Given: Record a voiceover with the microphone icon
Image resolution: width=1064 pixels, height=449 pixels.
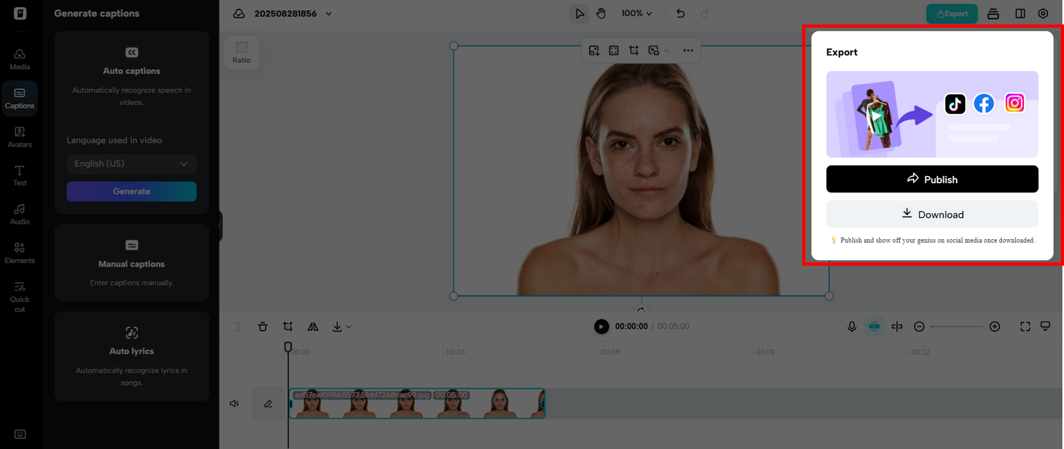Looking at the screenshot, I should [x=852, y=327].
